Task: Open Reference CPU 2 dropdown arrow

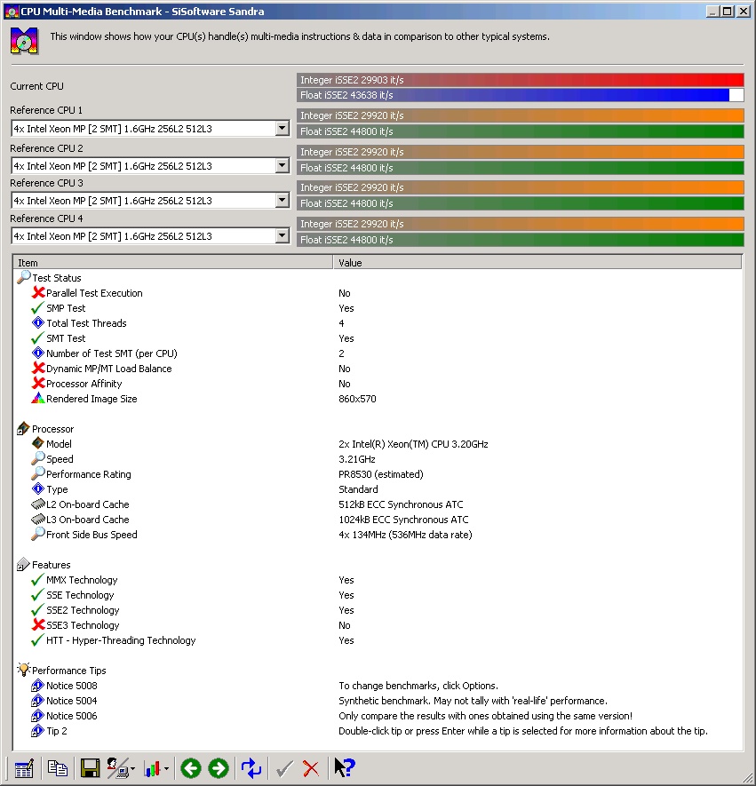Action: click(283, 165)
